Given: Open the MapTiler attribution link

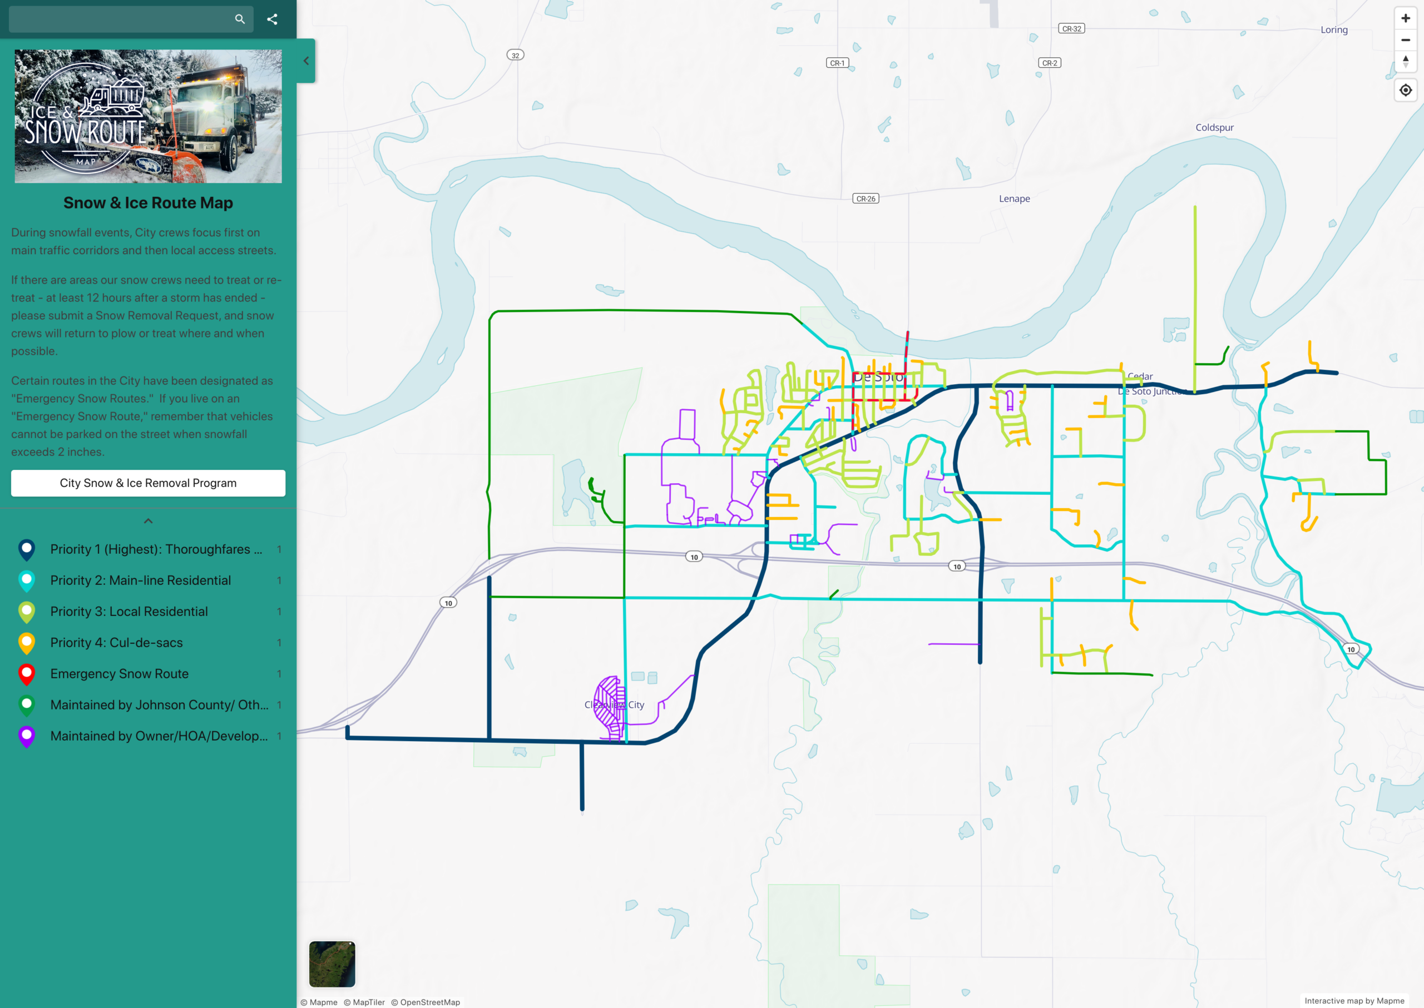Looking at the screenshot, I should click(x=364, y=1002).
